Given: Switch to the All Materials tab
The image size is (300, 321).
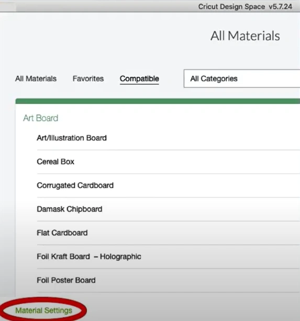Looking at the screenshot, I should point(36,78).
